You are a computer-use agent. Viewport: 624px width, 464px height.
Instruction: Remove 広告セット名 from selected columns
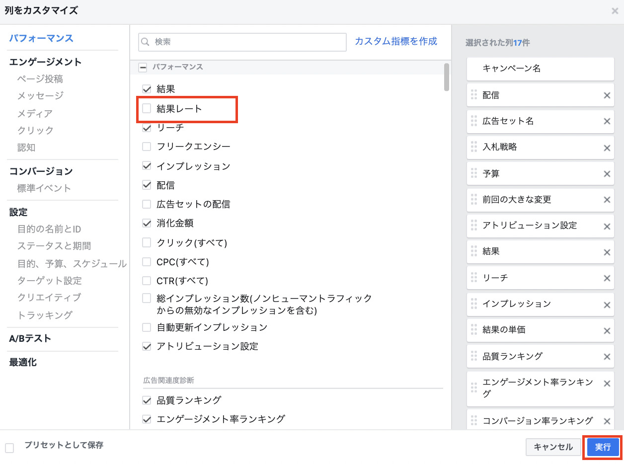[x=607, y=121]
